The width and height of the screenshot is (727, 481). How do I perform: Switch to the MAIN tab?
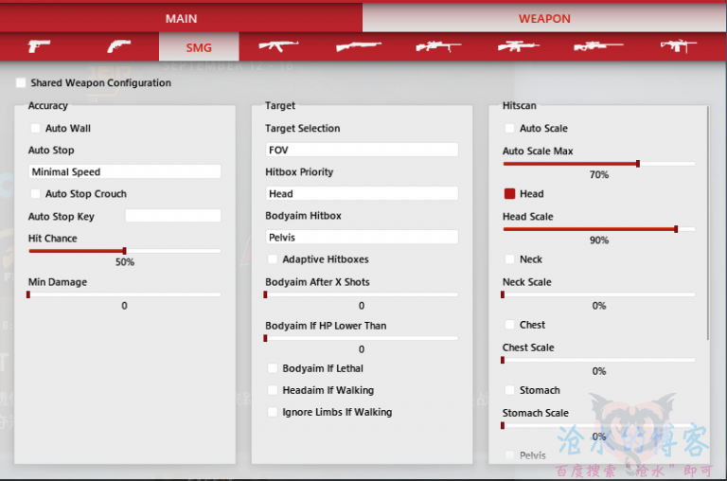[x=181, y=18]
